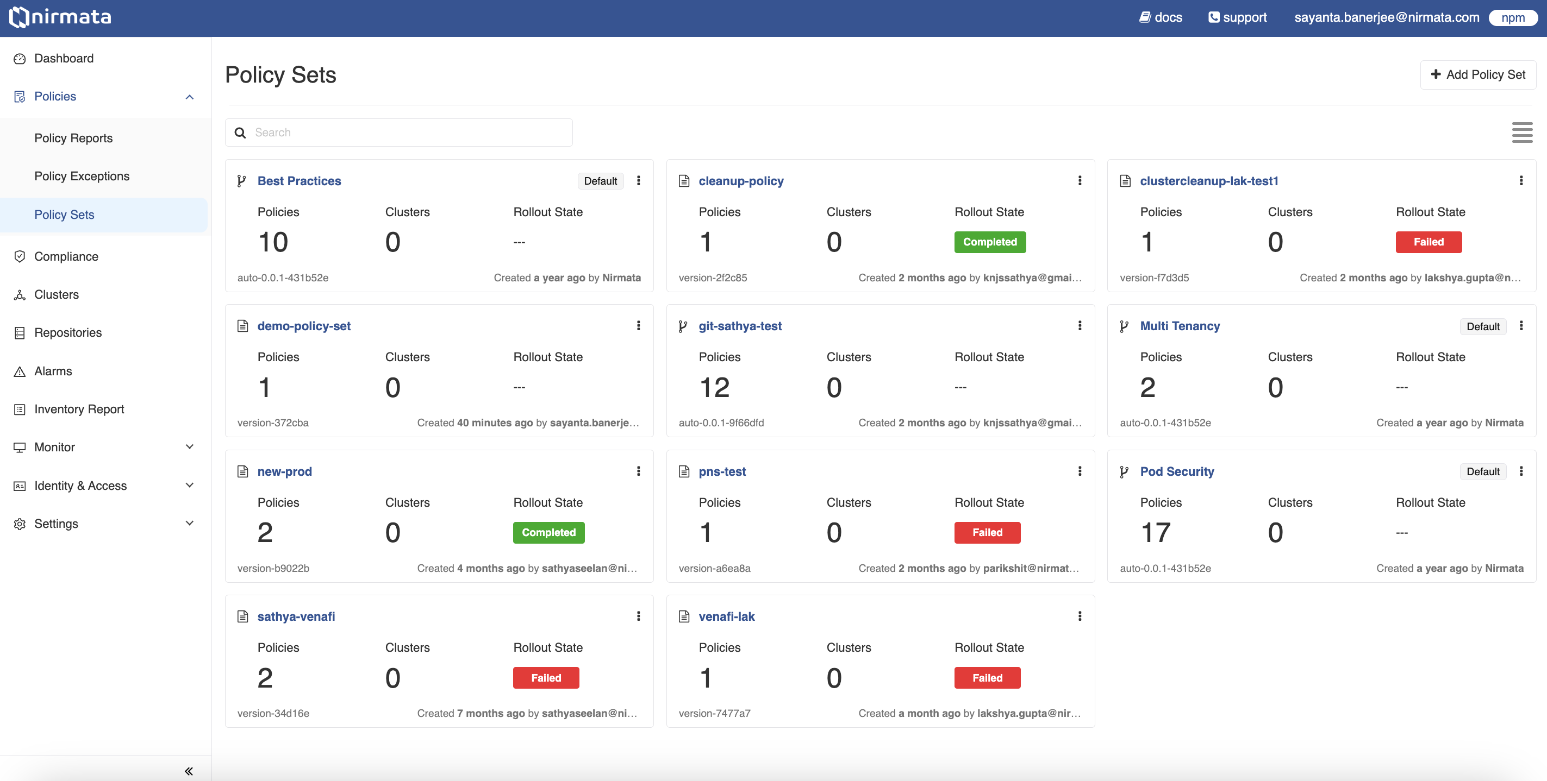Image resolution: width=1547 pixels, height=781 pixels.
Task: Open the new-prod policy set
Action: click(285, 472)
